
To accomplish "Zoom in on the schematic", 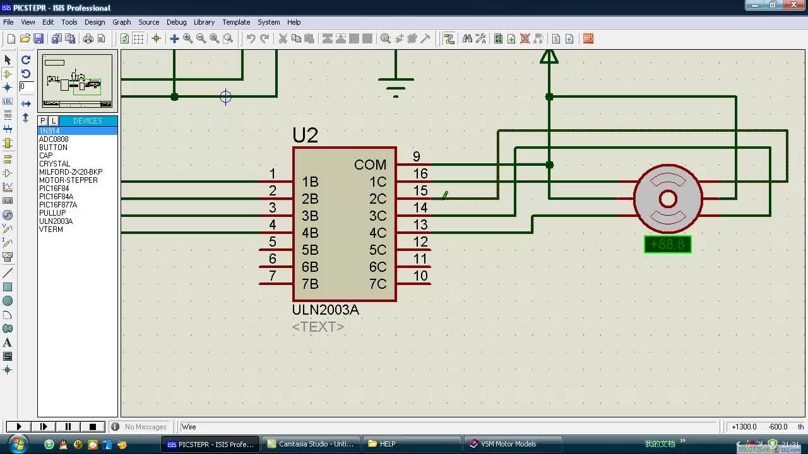I will click(x=187, y=38).
